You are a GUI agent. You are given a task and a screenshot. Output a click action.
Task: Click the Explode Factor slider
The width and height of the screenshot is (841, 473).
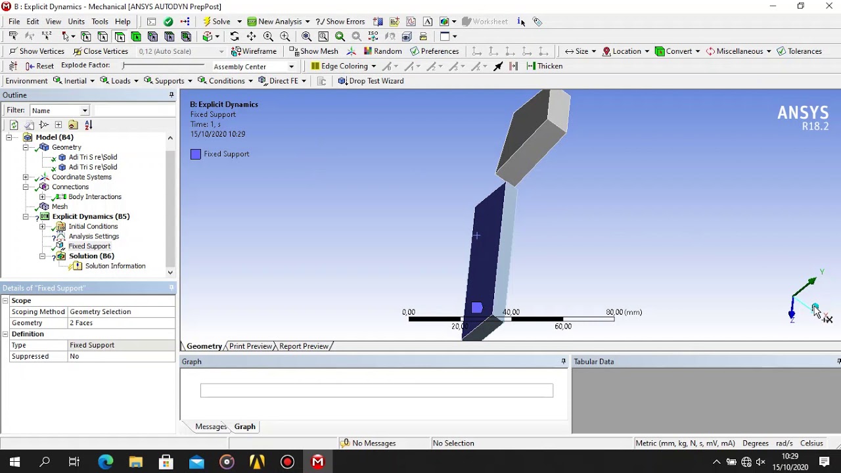click(164, 66)
